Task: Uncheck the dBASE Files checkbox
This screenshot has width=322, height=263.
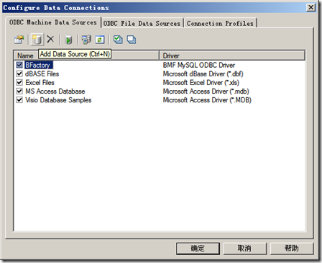Action: (x=19, y=73)
